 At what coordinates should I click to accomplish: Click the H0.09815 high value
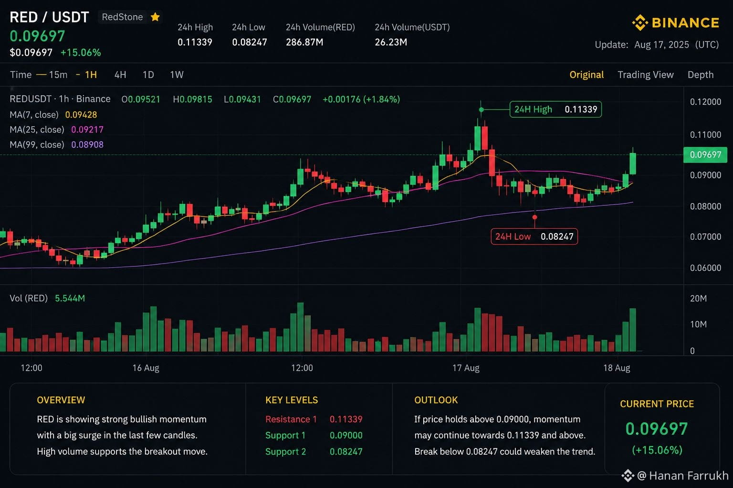pyautogui.click(x=192, y=99)
